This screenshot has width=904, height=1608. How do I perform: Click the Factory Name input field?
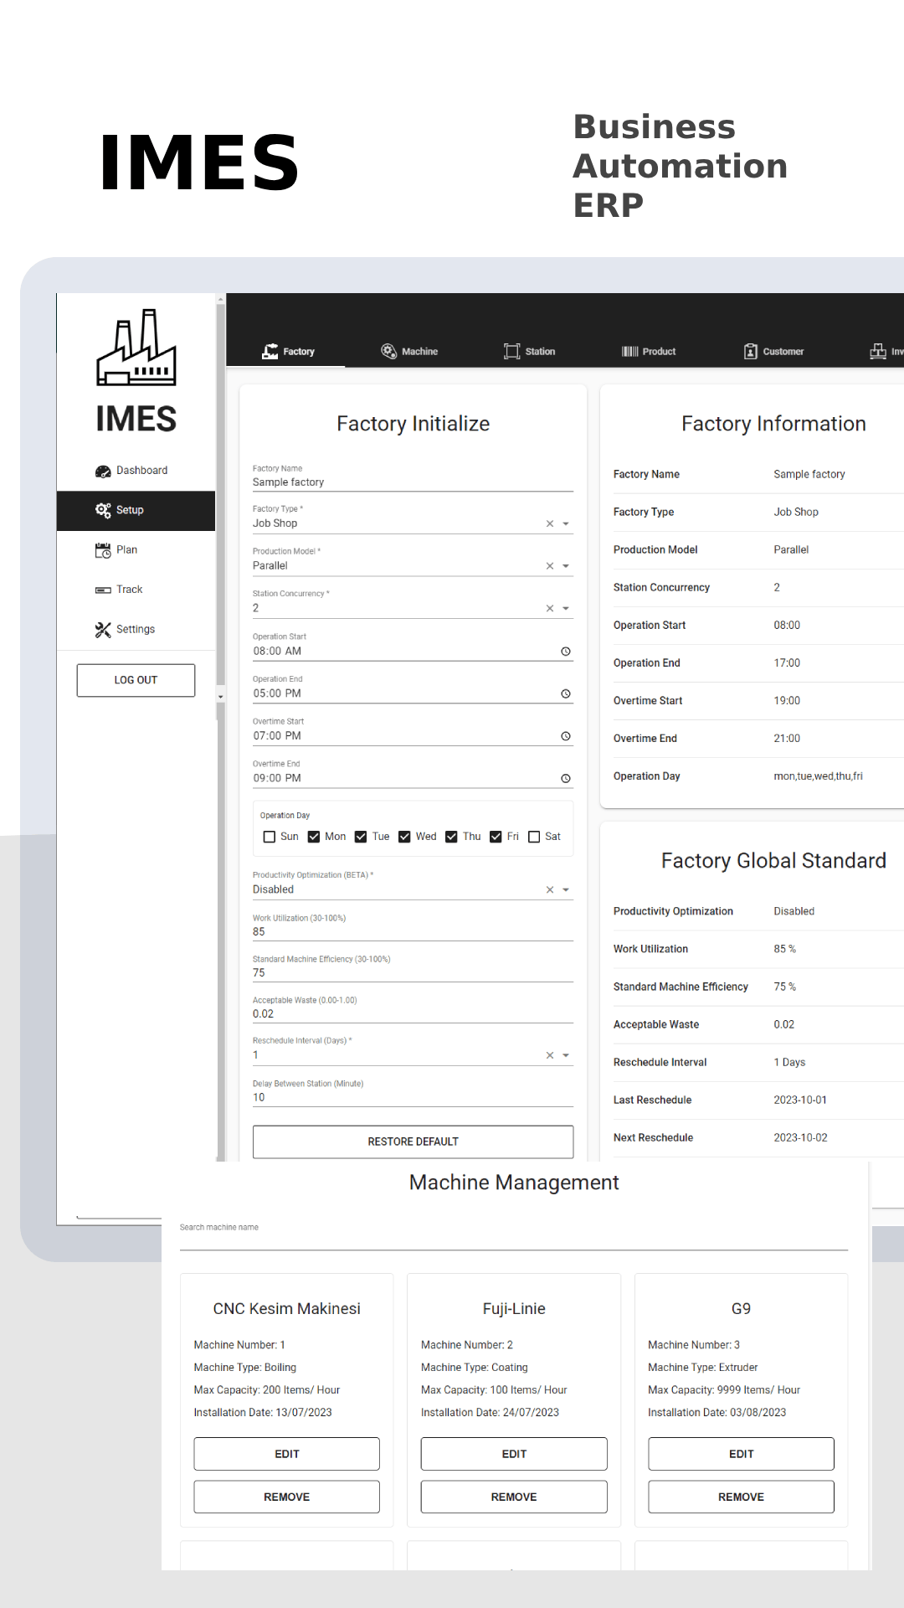click(413, 478)
